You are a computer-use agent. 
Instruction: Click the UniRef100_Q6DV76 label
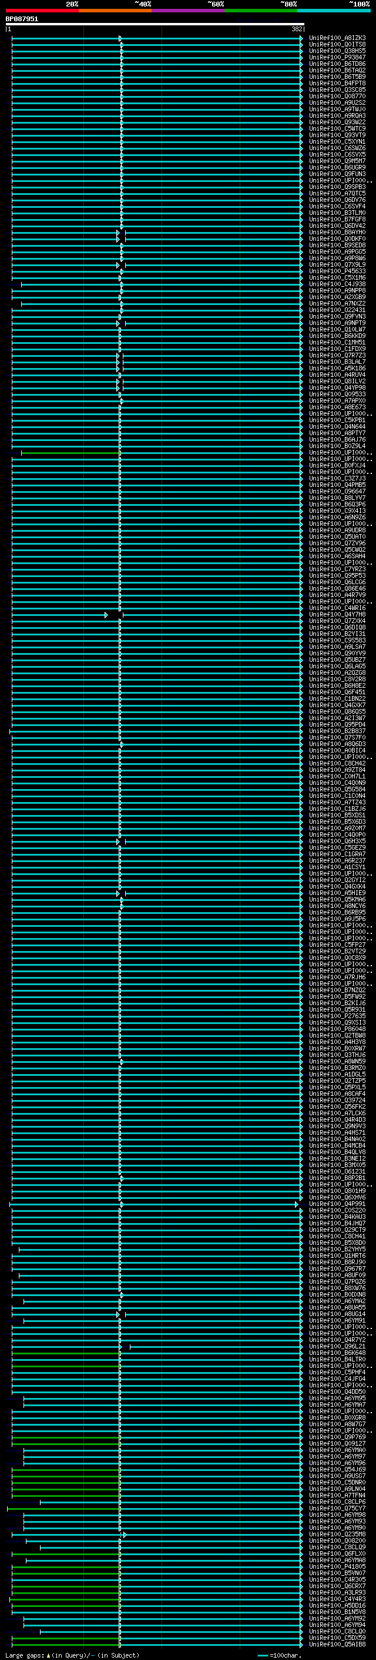click(337, 200)
